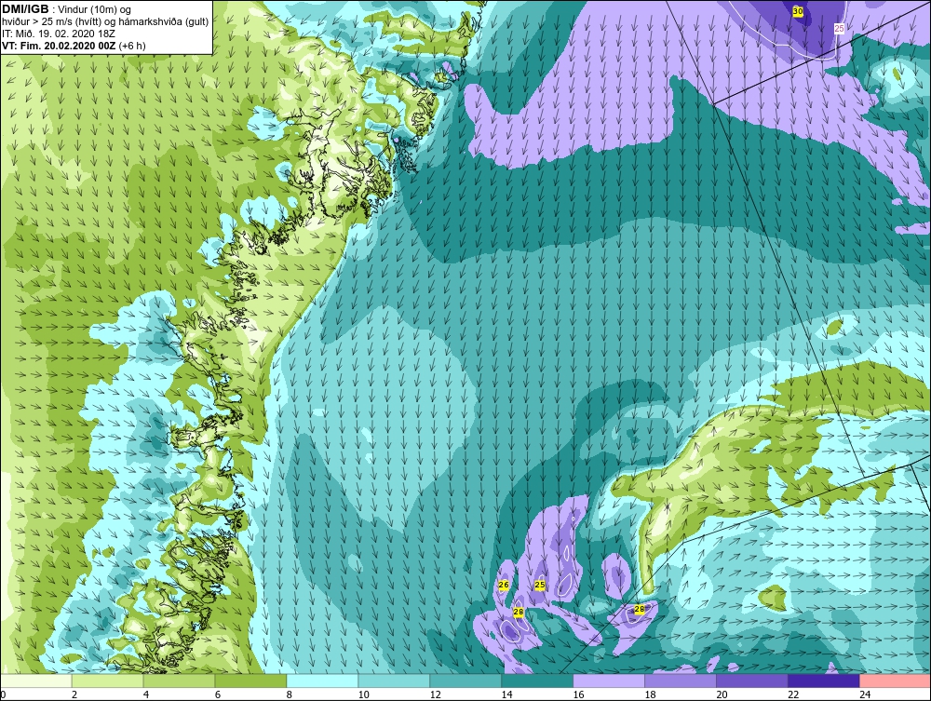Click the 6 value on the wind scale
The height and width of the screenshot is (701, 931).
pyautogui.click(x=218, y=694)
